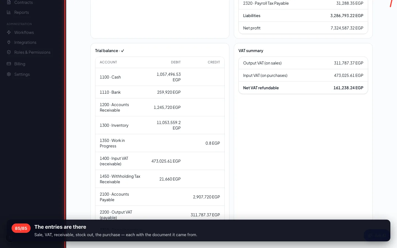Image resolution: width=397 pixels, height=248 pixels.
Task: Select the 2200 · Output VAT (payable) row
Action: (160, 213)
